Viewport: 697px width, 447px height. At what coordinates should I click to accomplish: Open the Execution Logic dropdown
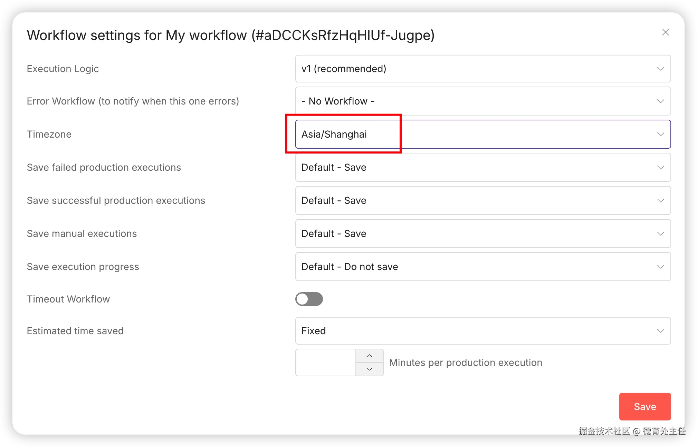pyautogui.click(x=482, y=69)
